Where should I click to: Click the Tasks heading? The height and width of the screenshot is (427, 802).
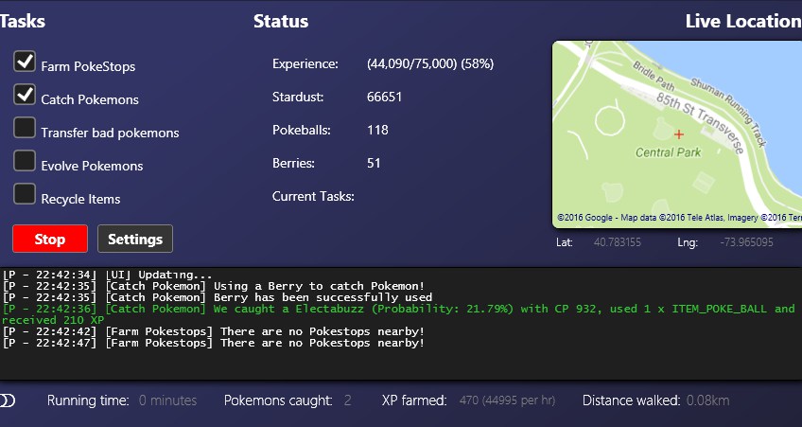23,21
